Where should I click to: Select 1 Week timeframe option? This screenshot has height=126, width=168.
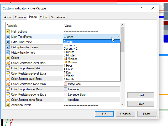[x=92, y=76]
